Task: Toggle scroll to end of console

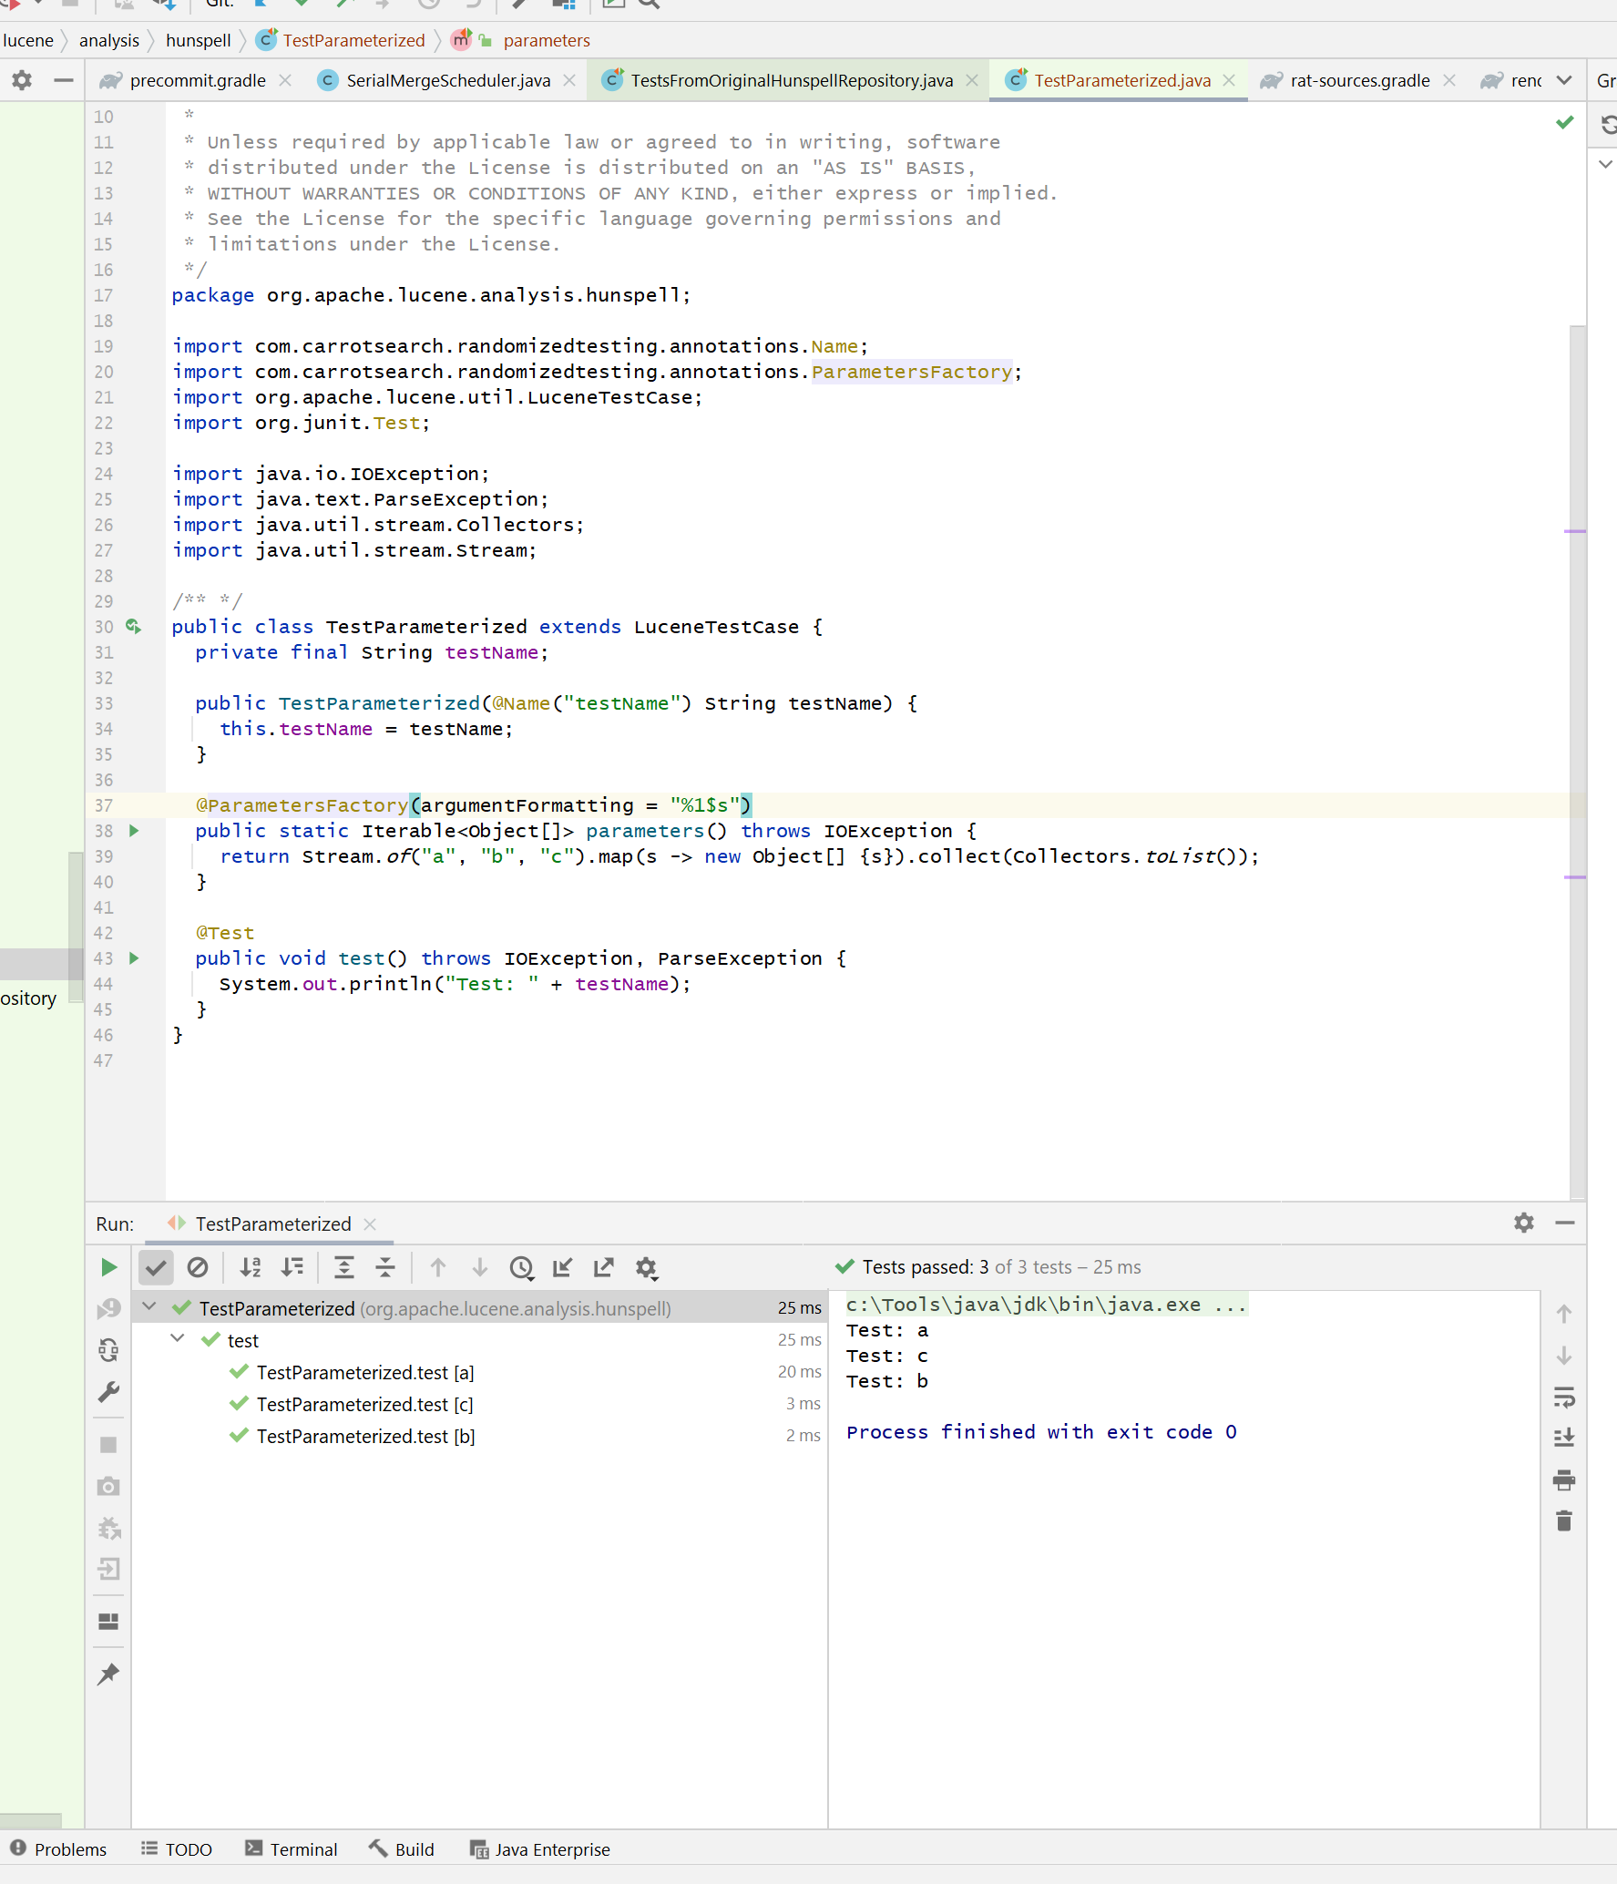Action: pyautogui.click(x=1564, y=1438)
